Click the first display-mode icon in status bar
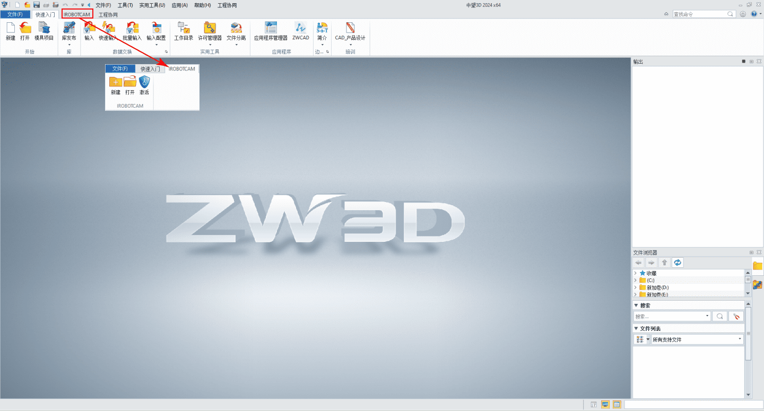 594,405
